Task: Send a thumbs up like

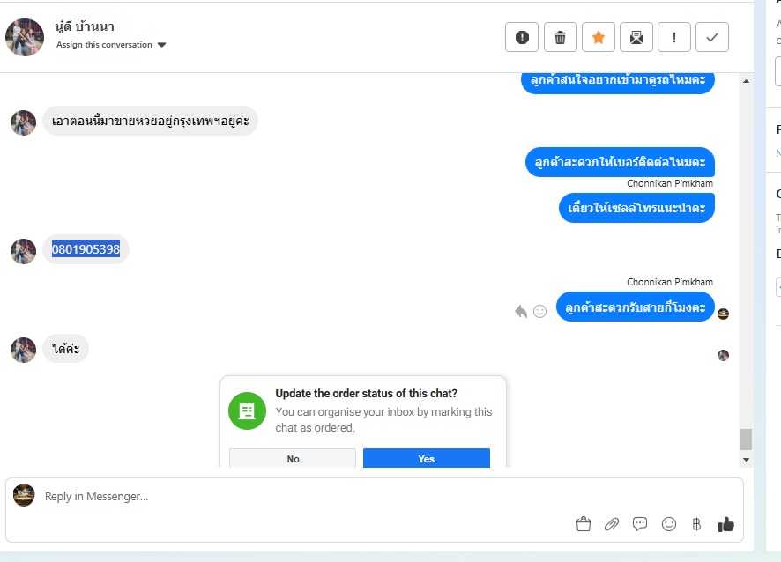Action: 725,524
